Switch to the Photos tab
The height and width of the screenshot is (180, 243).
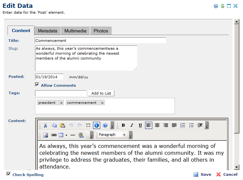click(x=101, y=31)
